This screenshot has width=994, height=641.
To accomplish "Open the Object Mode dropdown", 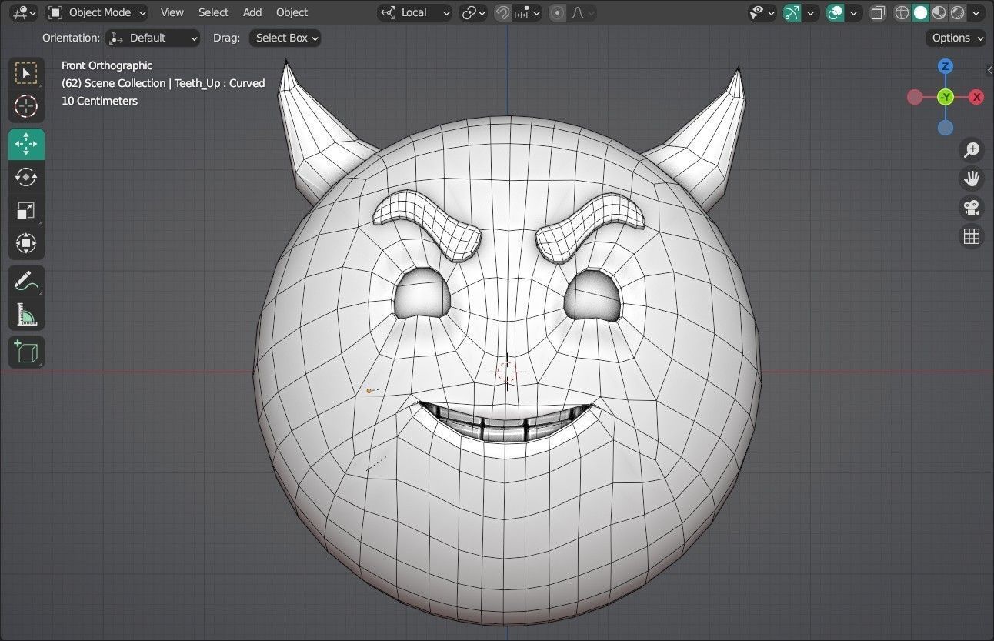I will coord(97,12).
